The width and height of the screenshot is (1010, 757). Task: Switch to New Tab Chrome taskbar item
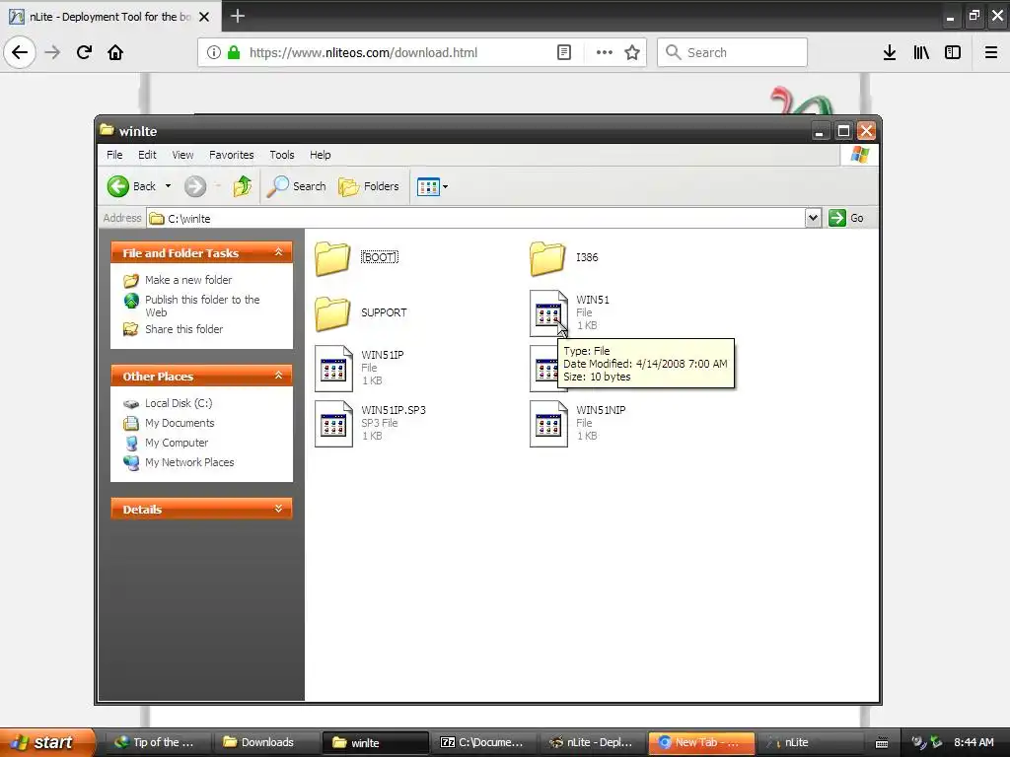[701, 742]
